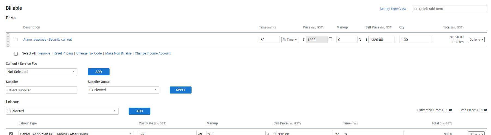Click the Billable heading
Viewport: 491px width, 135px height.
pyautogui.click(x=14, y=8)
